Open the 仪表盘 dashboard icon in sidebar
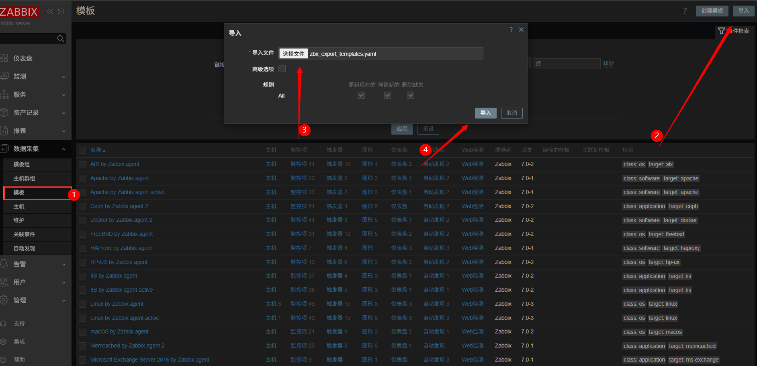Viewport: 757px width, 366px height. tap(4, 58)
